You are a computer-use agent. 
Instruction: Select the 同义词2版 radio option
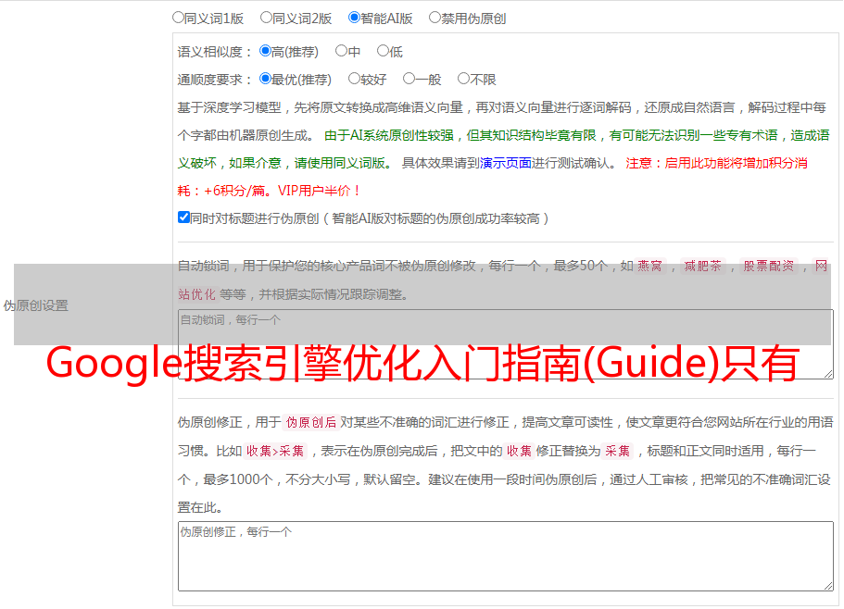266,18
